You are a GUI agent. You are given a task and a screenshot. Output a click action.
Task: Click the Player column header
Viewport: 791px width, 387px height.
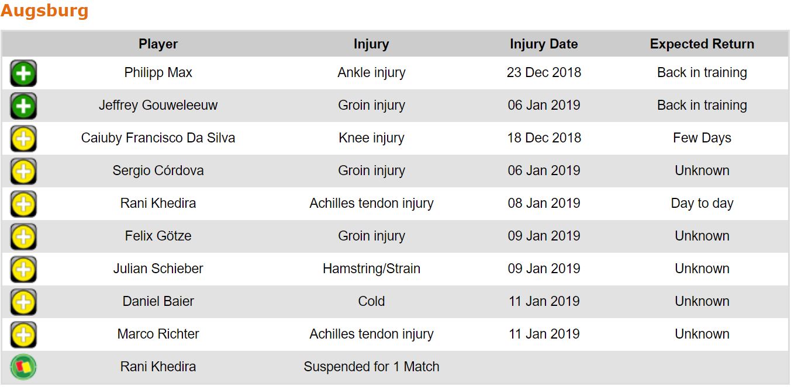pos(158,44)
